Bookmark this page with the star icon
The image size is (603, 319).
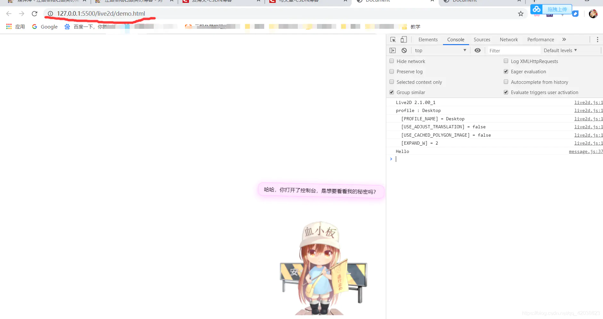point(521,14)
